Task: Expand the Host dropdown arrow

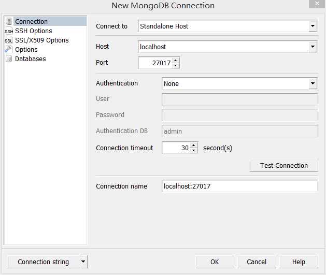Action: (313, 47)
